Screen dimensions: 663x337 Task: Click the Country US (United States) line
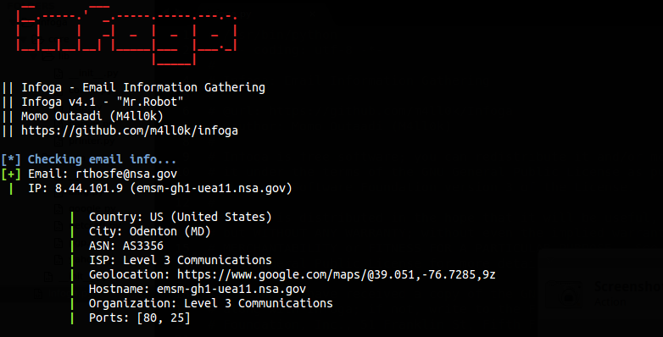(180, 217)
